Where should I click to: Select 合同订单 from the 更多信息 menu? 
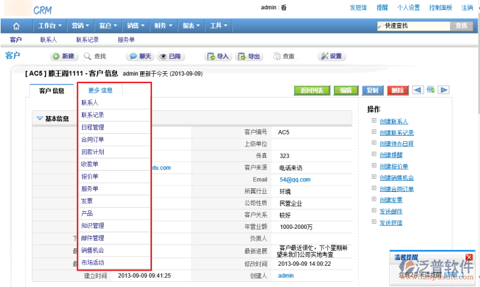(93, 139)
